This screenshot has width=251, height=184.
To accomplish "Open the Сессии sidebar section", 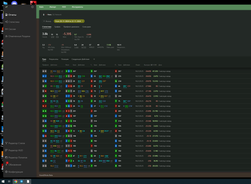I will click(x=10, y=29).
